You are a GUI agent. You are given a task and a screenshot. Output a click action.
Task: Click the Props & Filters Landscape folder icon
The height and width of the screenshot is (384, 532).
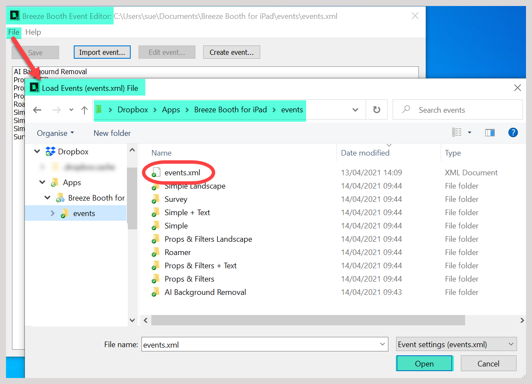point(155,239)
